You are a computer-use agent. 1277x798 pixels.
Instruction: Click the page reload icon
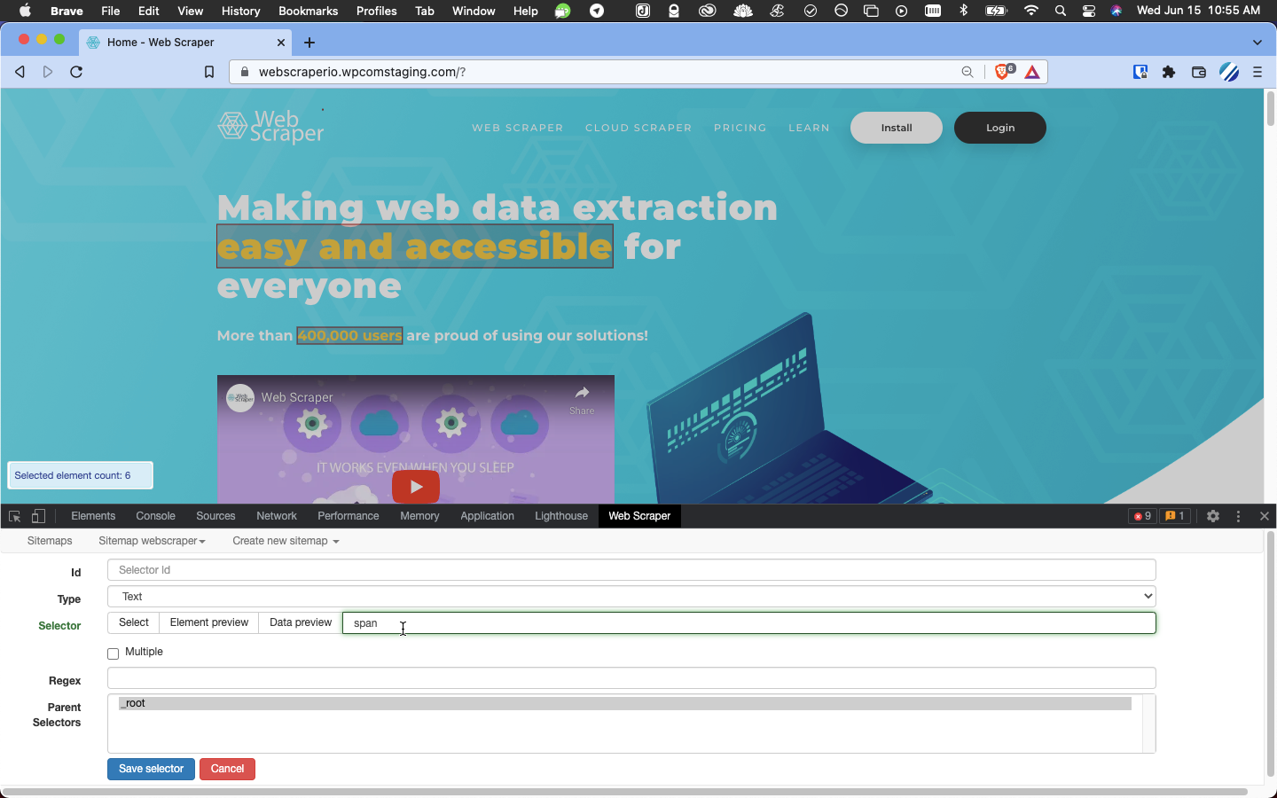(76, 72)
